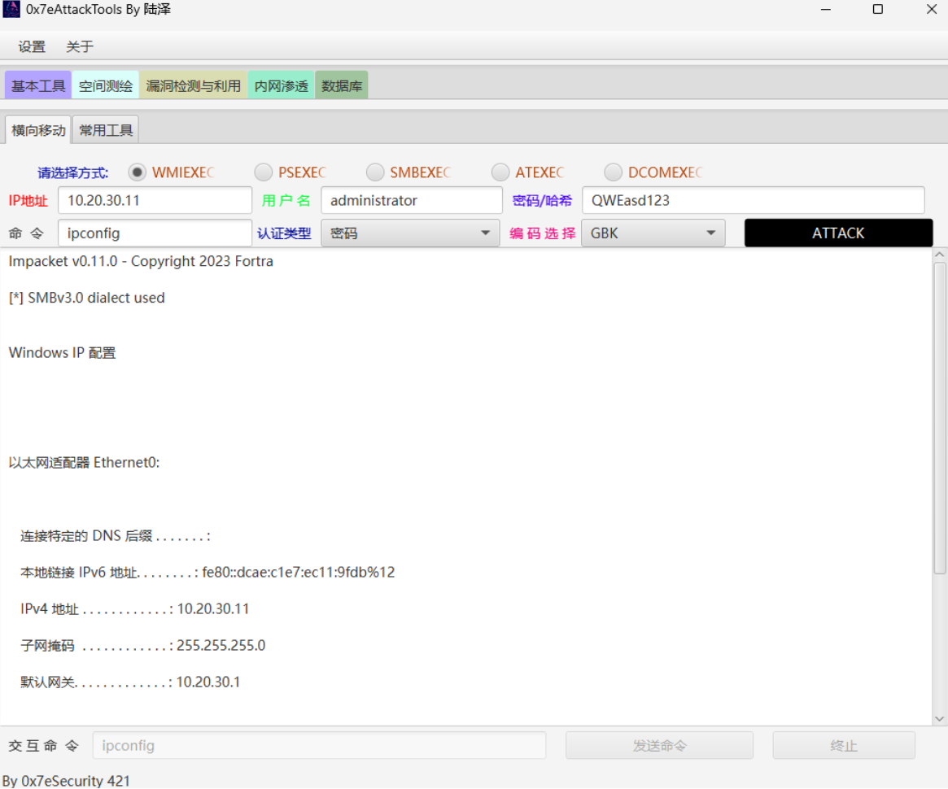Pick the DCOMEXEC radio option

(x=614, y=172)
